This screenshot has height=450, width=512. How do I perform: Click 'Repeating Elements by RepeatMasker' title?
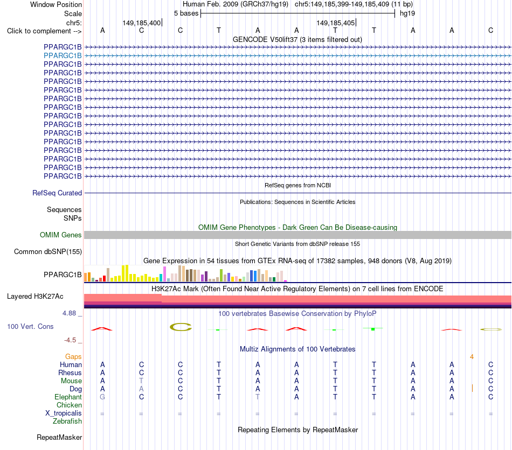pyautogui.click(x=298, y=430)
